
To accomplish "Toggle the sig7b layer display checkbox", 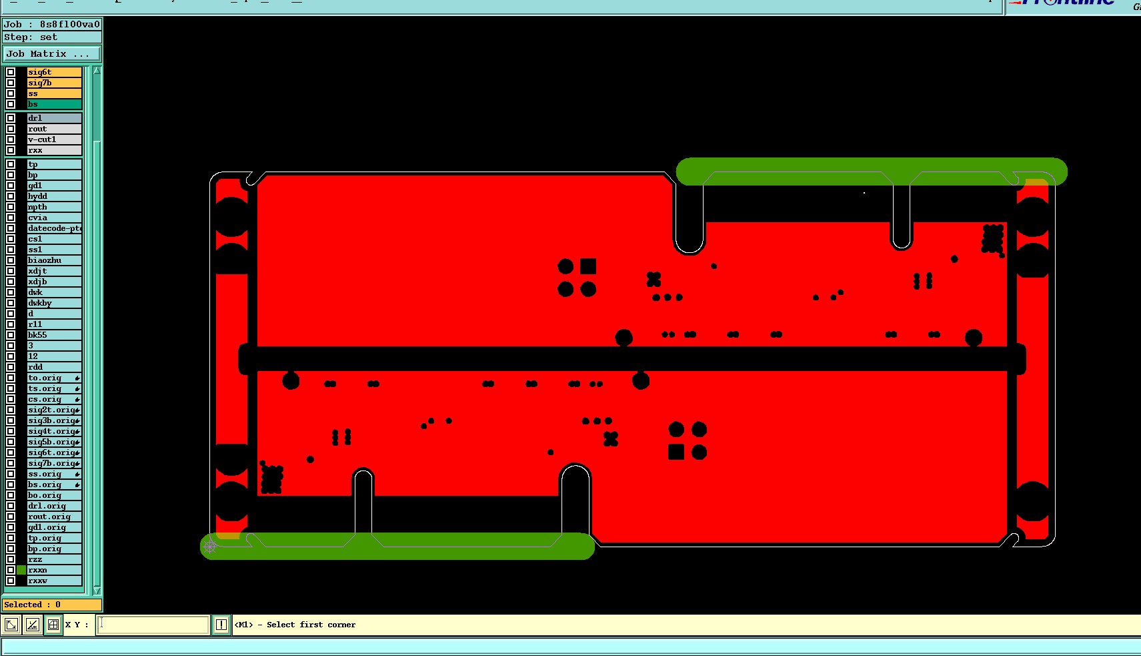I will pos(11,83).
